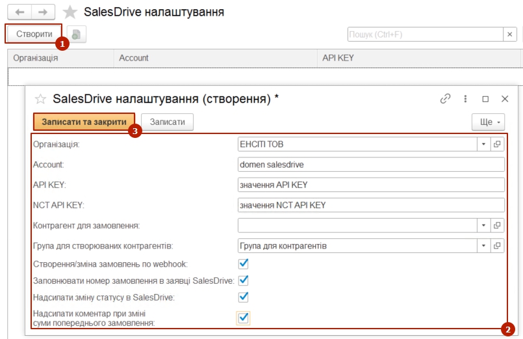This screenshot has width=523, height=339.
Task: Open the three-dot menu in dialog header
Action: [465, 99]
